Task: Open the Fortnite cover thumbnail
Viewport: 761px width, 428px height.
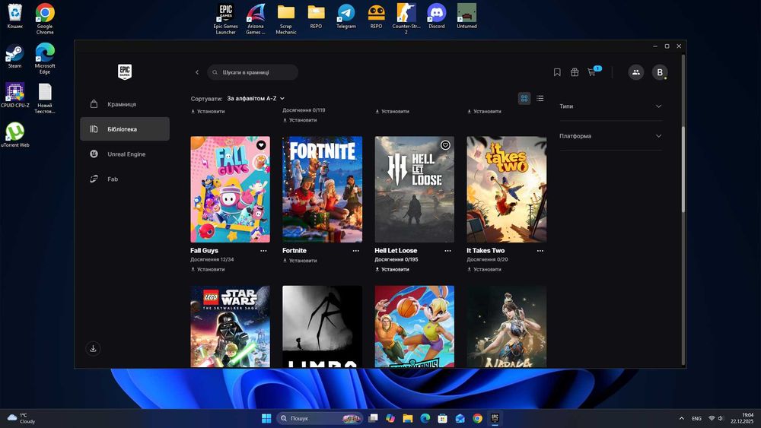Action: (x=322, y=189)
